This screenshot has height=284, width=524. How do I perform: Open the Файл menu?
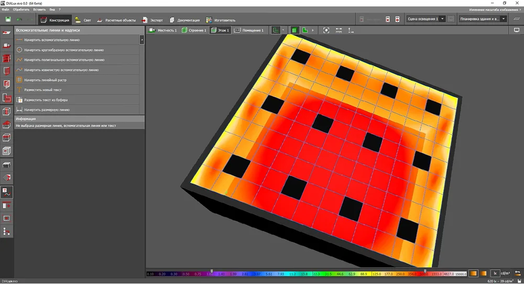tap(5, 9)
